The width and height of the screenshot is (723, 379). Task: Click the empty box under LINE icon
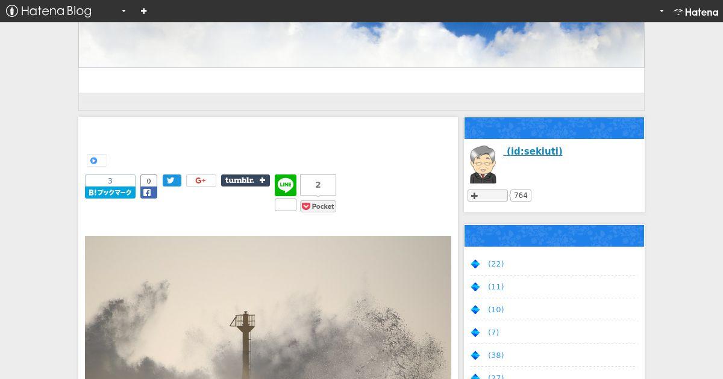[286, 205]
